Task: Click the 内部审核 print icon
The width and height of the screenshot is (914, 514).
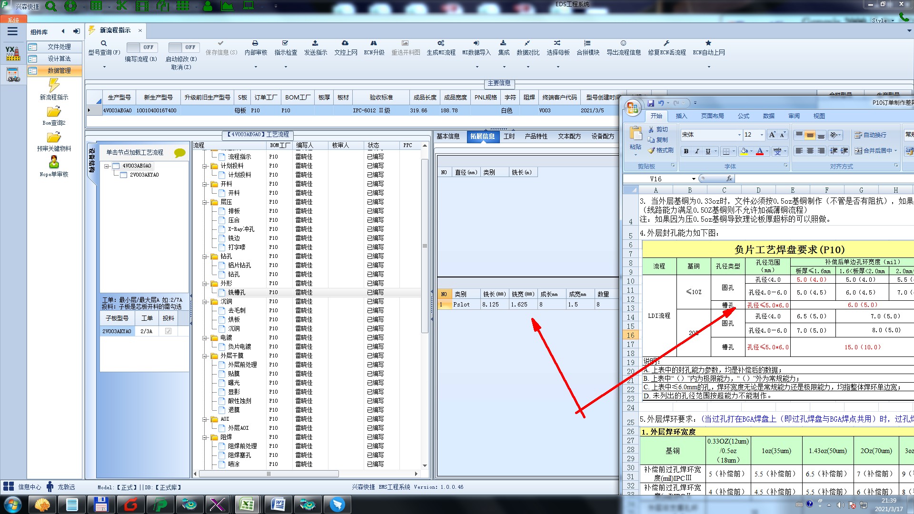Action: [x=255, y=43]
